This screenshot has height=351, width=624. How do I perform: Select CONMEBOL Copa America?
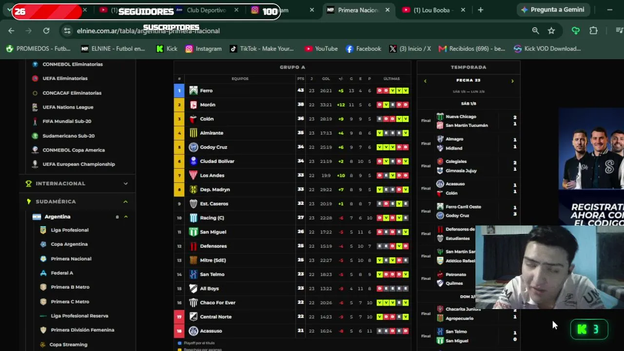pyautogui.click(x=74, y=150)
